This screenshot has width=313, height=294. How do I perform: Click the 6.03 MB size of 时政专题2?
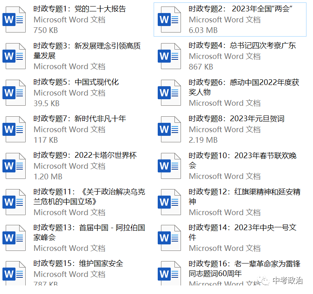tap(203, 30)
